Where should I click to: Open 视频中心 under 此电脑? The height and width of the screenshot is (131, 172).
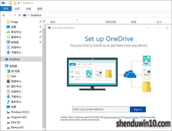point(16,81)
